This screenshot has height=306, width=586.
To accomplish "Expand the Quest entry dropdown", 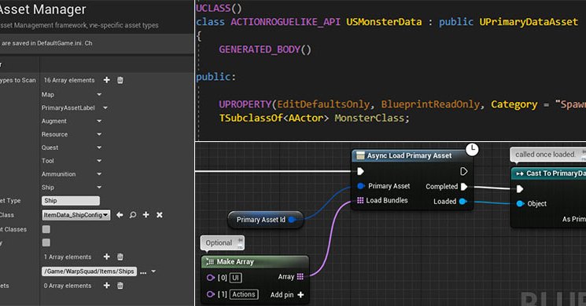I will click(x=99, y=148).
